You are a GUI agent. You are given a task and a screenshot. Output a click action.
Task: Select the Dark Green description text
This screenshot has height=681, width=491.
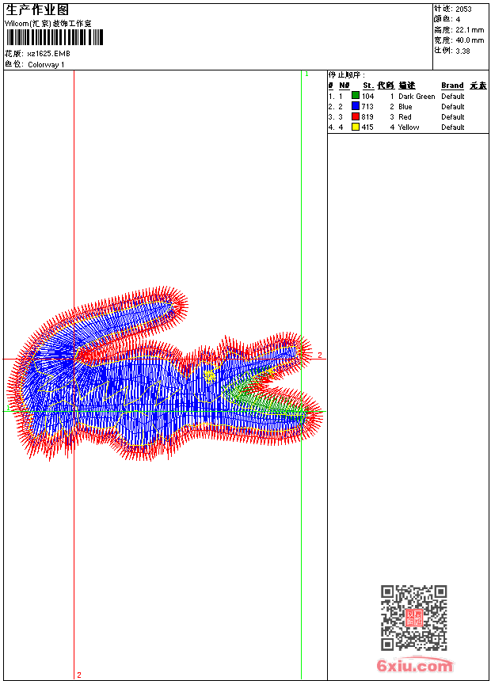[x=417, y=97]
